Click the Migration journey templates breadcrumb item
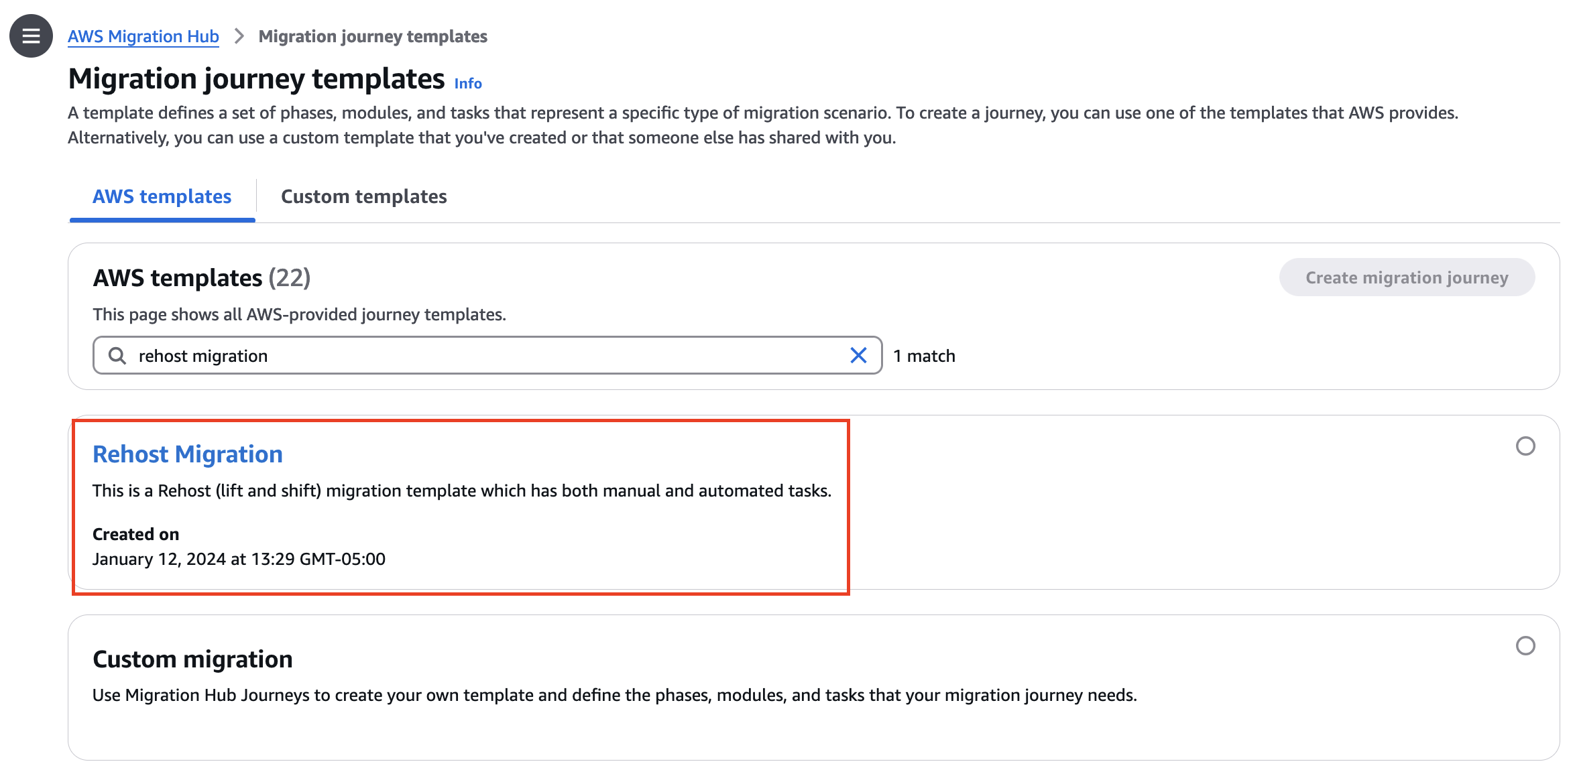 373,36
